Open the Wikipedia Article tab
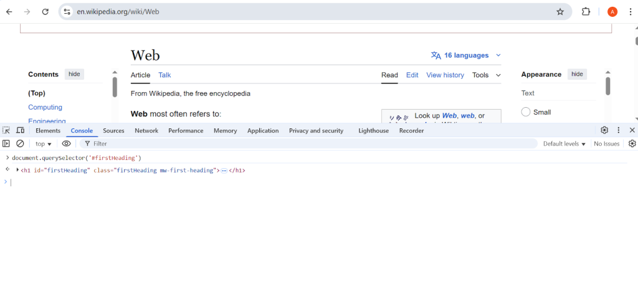638x307 pixels. [x=140, y=75]
